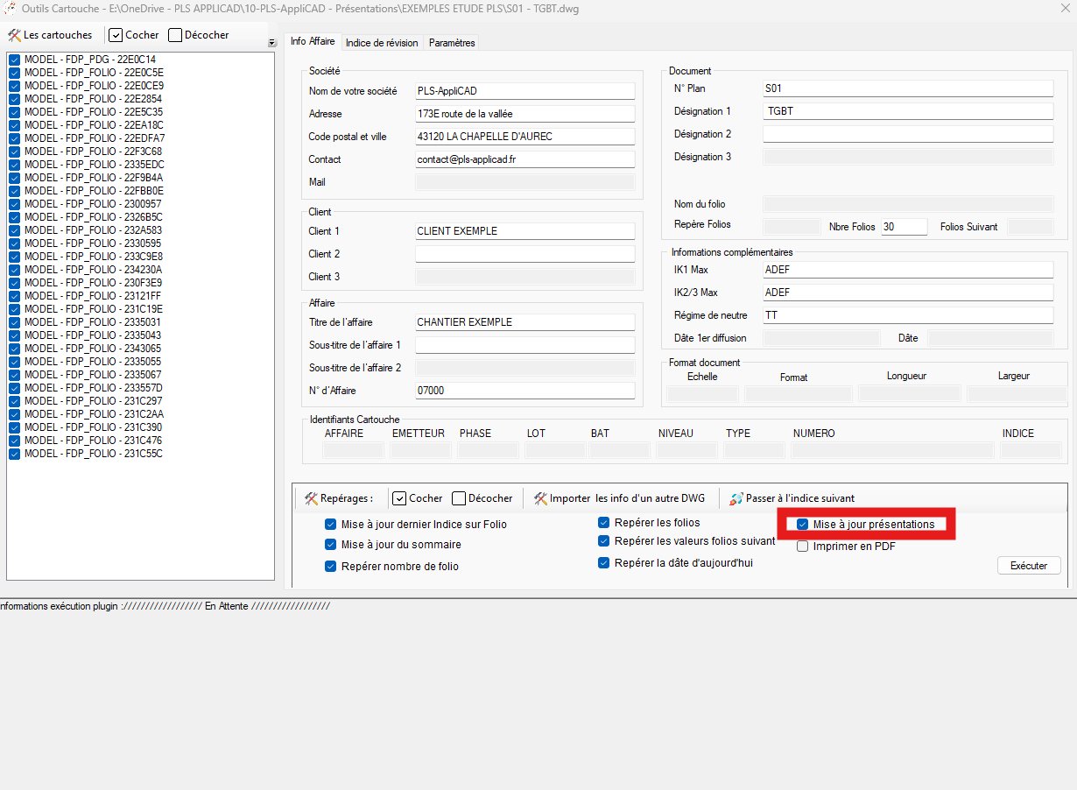Click Décocher icon in Repérages toolbar
This screenshot has width=1077, height=790.
[x=459, y=498]
